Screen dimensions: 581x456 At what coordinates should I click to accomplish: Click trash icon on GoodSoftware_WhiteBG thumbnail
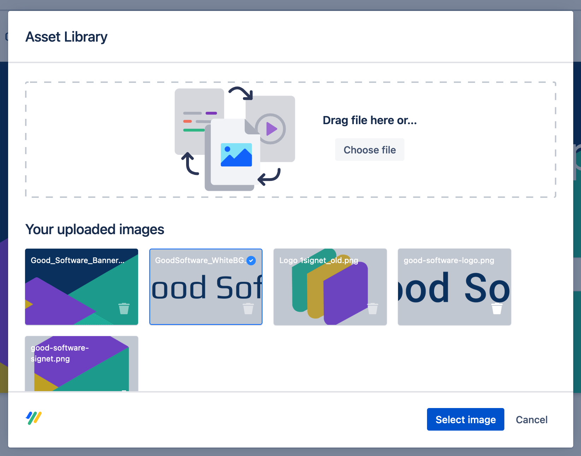pyautogui.click(x=248, y=309)
